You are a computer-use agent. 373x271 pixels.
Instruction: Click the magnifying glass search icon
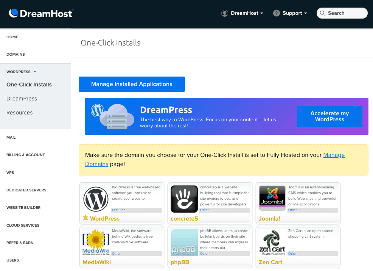click(323, 13)
